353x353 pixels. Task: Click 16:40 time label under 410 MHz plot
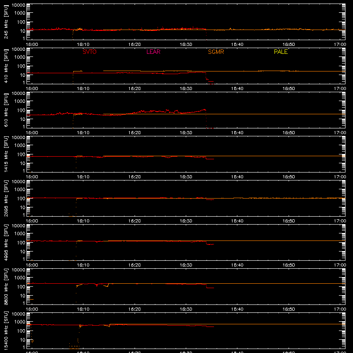tap(237, 89)
